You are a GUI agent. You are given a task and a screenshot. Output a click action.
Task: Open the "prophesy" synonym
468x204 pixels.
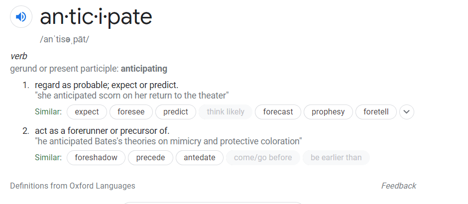click(x=328, y=112)
